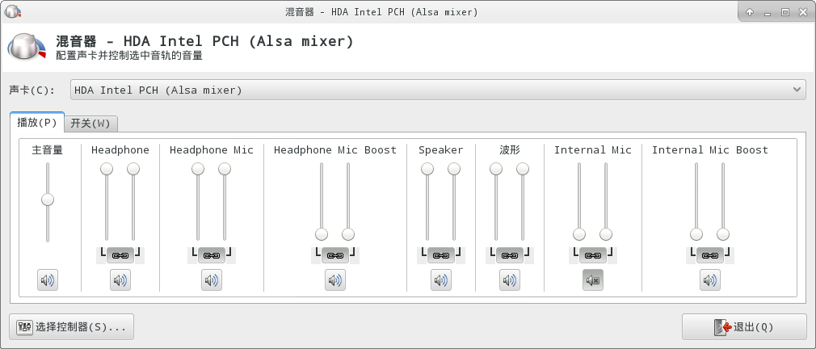Toggle channel link for Headphone Mic Boost
The width and height of the screenshot is (816, 349).
coord(335,255)
